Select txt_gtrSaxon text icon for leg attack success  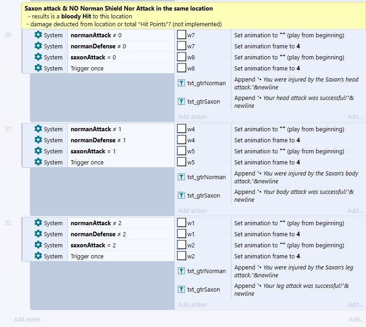click(x=181, y=289)
